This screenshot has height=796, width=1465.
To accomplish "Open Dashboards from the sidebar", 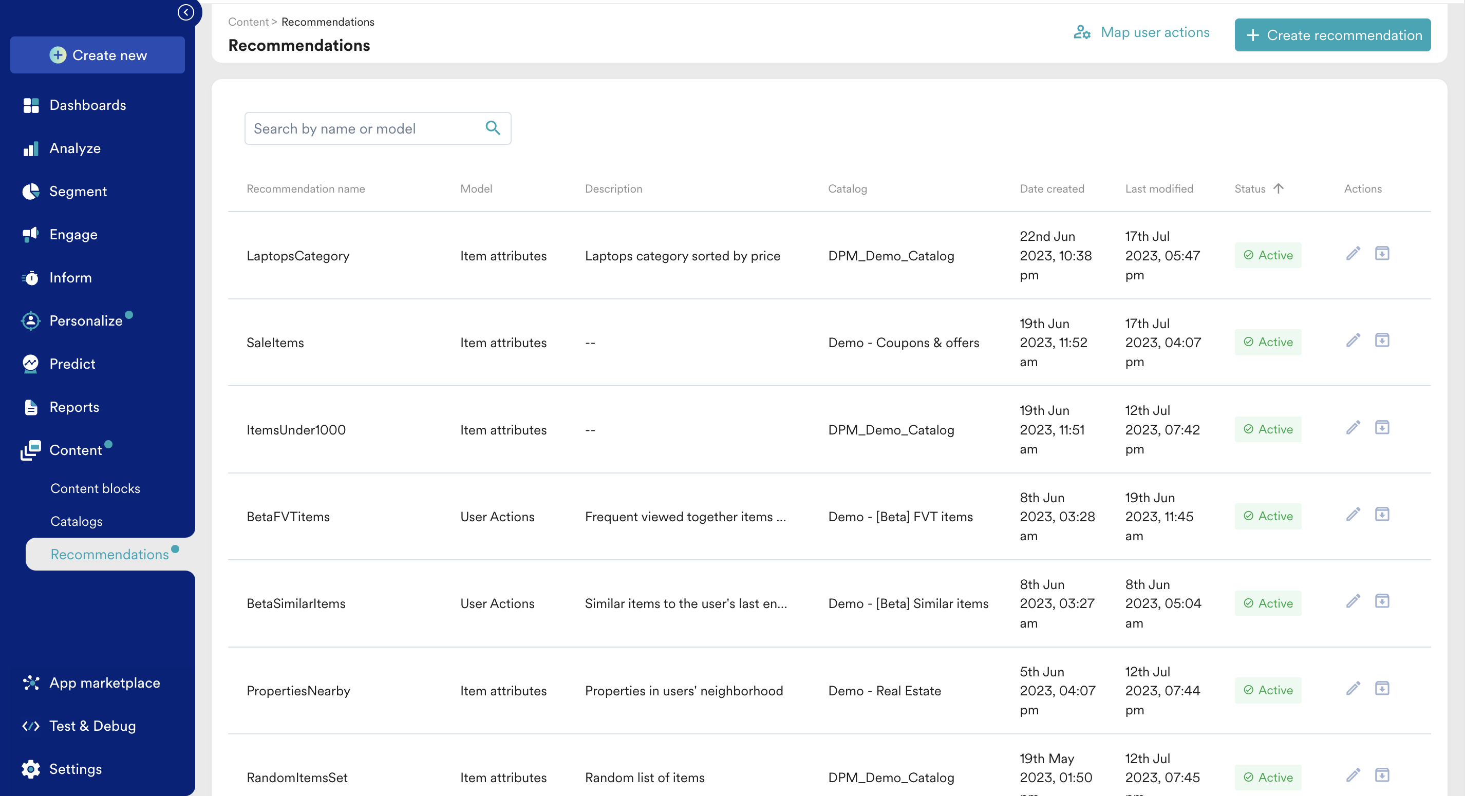I will [87, 105].
